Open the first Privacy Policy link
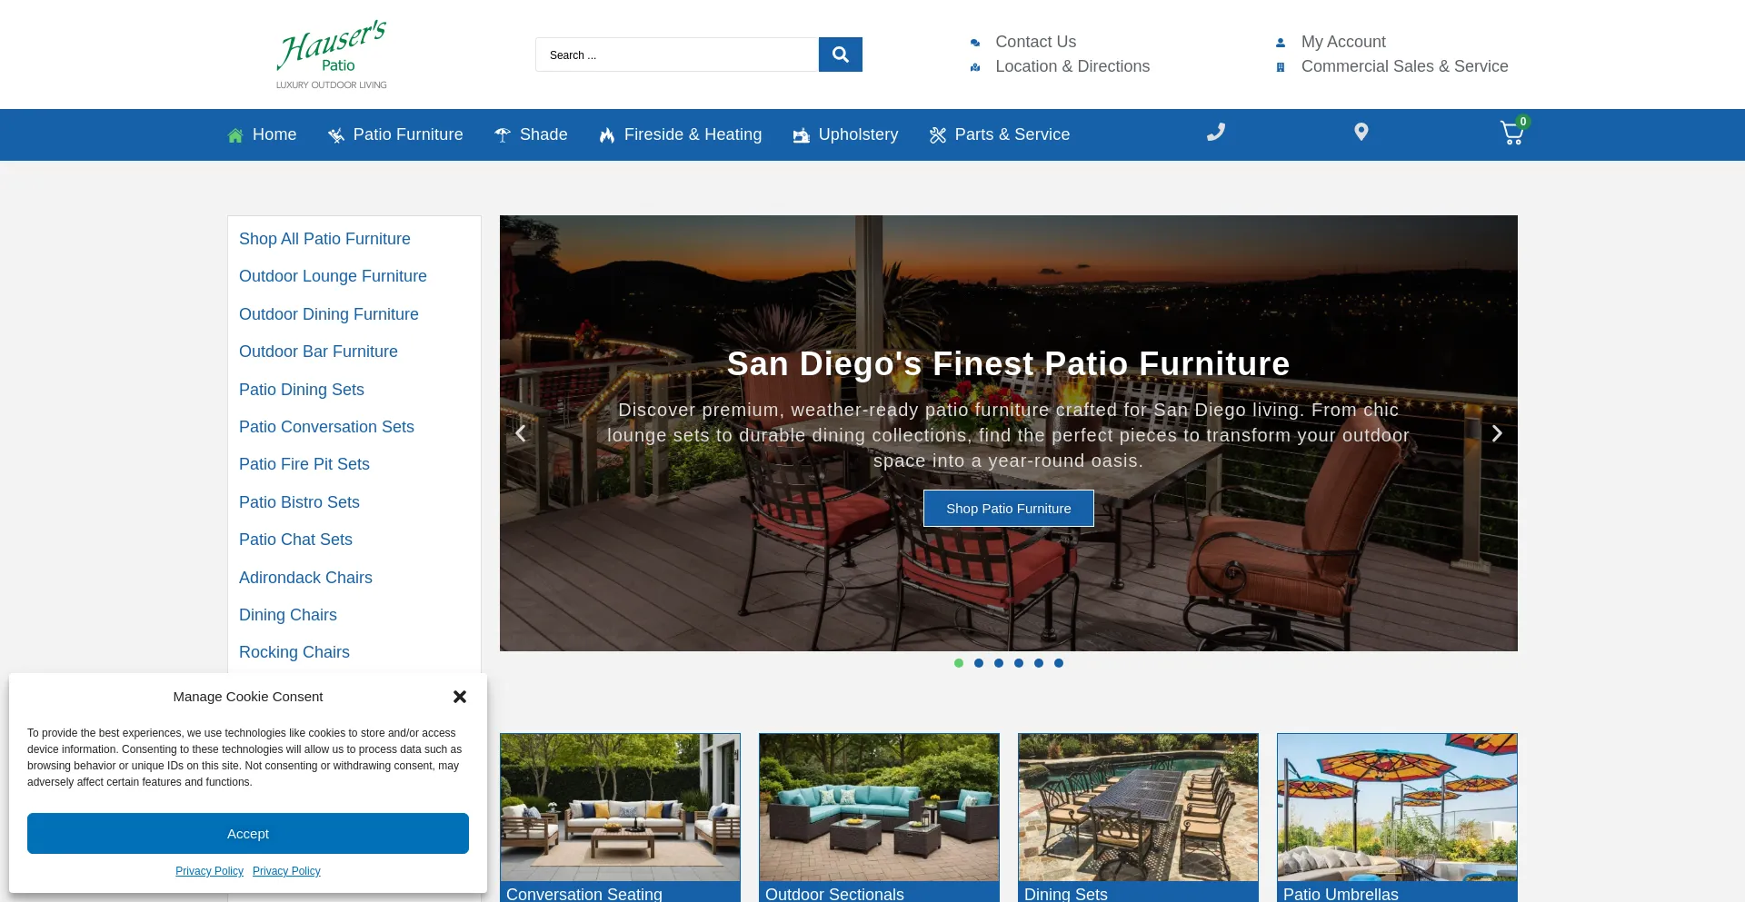Viewport: 1745px width, 902px height. coord(209,871)
